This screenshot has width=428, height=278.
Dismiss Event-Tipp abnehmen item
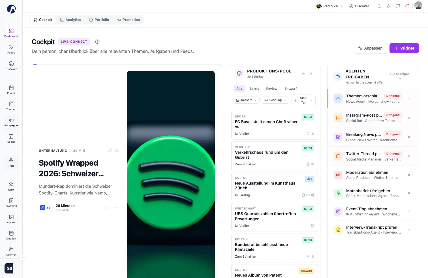(409, 211)
